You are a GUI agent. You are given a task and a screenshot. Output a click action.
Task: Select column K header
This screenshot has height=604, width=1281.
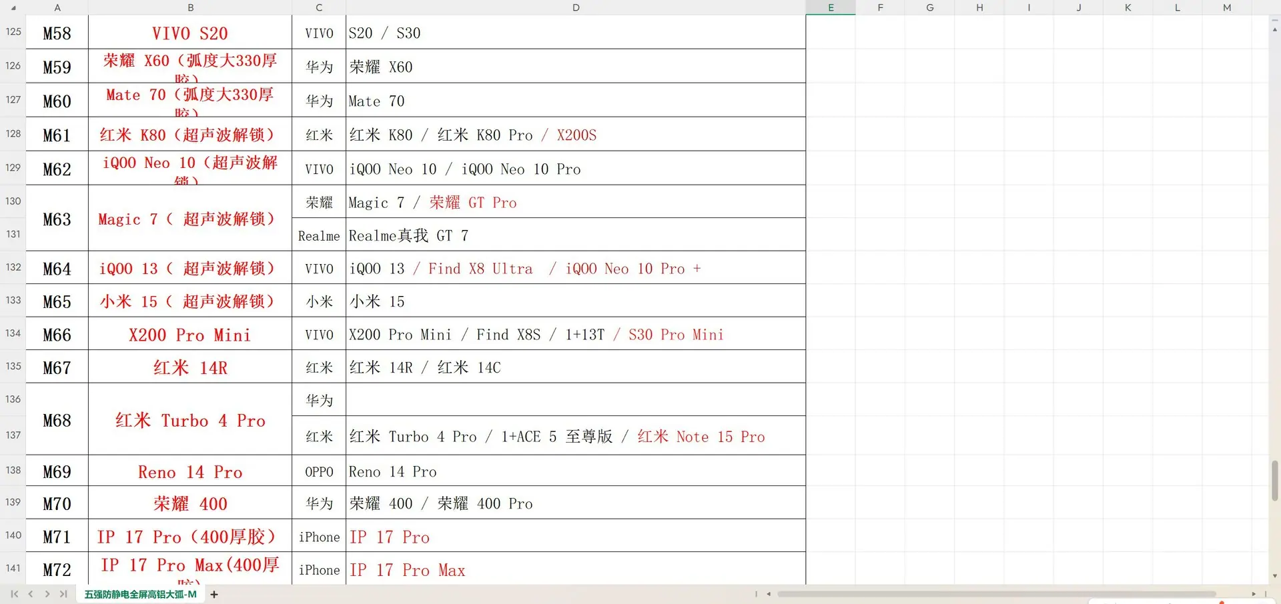pyautogui.click(x=1128, y=7)
